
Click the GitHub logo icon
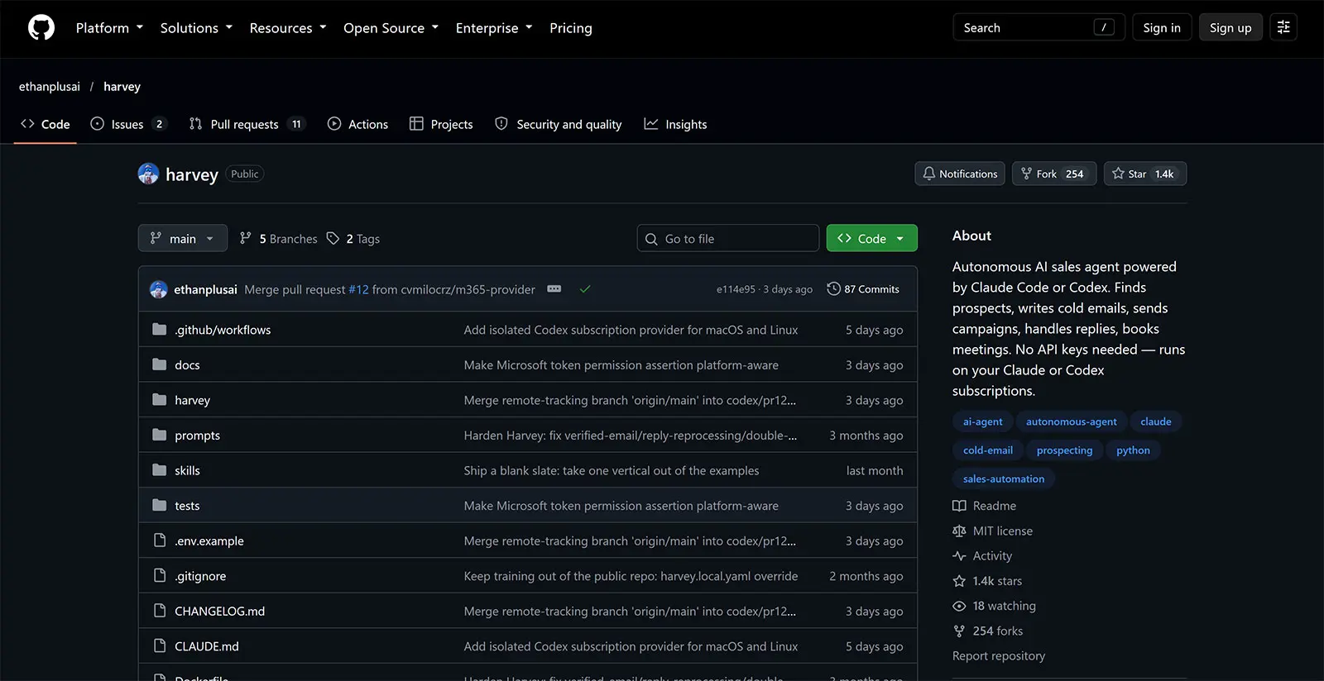[41, 27]
